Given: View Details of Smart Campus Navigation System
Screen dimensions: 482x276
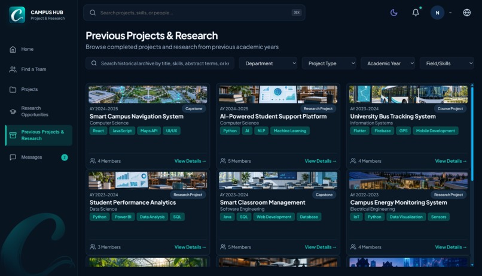Looking at the screenshot, I should coord(190,161).
